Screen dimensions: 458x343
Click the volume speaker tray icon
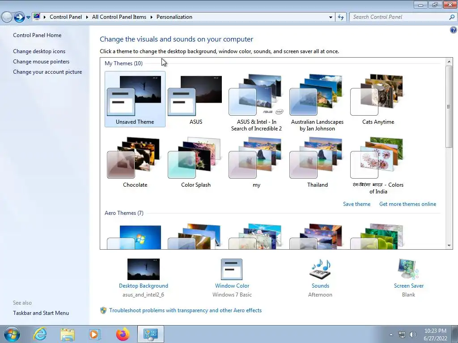[412, 335]
